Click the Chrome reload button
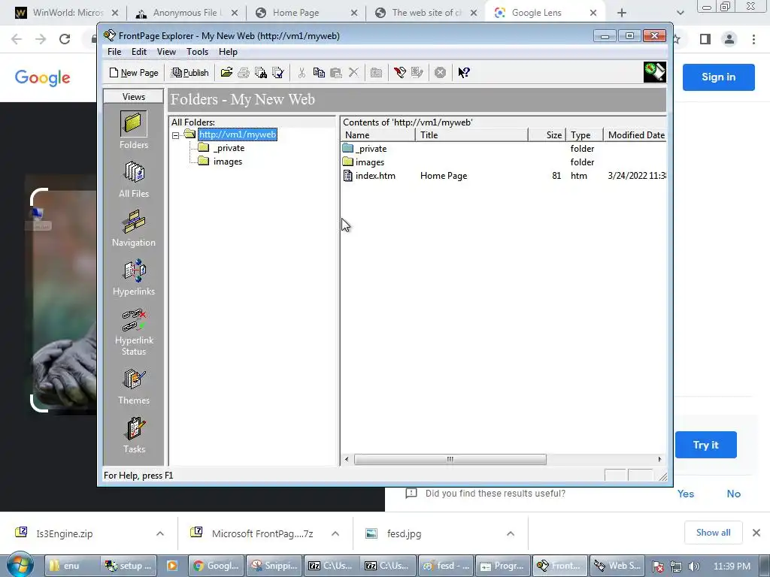The width and height of the screenshot is (770, 577). (x=65, y=39)
